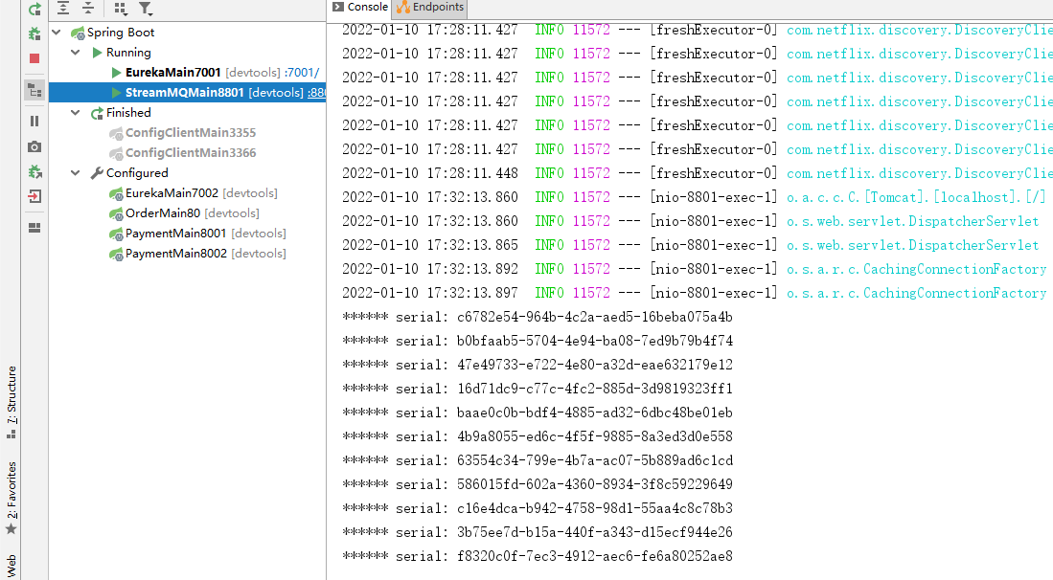The height and width of the screenshot is (580, 1053).
Task: Click the Spring icon of OrderMain80
Action: point(116,213)
